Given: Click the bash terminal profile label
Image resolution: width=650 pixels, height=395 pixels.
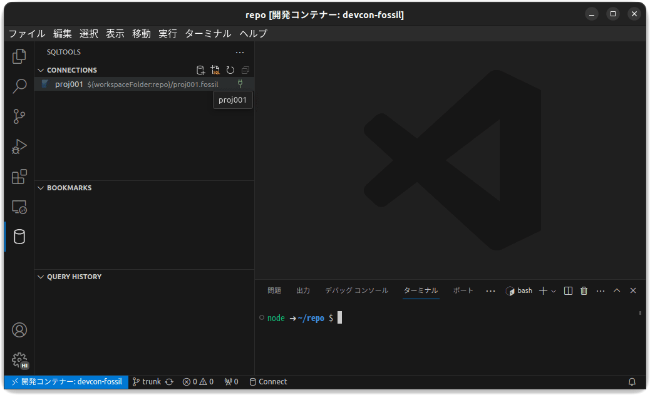Looking at the screenshot, I should (519, 291).
